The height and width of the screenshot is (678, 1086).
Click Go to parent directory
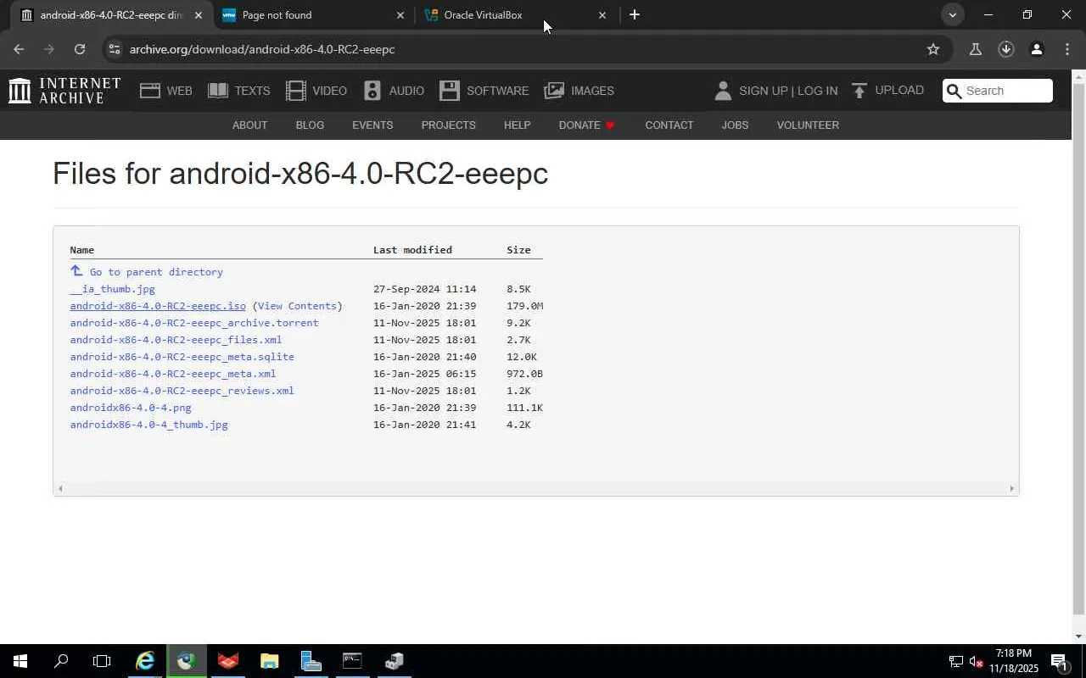coord(156,272)
